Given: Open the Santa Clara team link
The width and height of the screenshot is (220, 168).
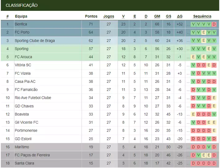Looking at the screenshot, I should [x=24, y=163].
